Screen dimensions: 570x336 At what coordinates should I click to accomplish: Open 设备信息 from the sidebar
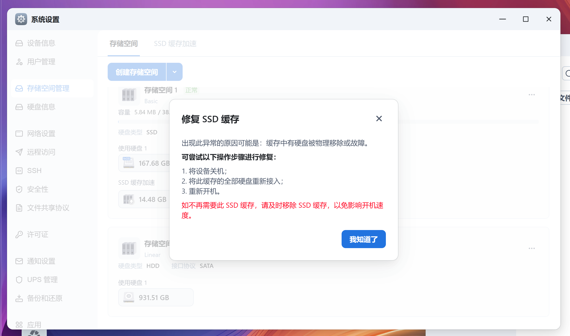[x=41, y=43]
